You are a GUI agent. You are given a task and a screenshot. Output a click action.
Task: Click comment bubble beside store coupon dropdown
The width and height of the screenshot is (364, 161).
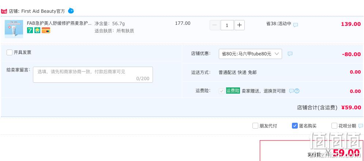pos(290,54)
